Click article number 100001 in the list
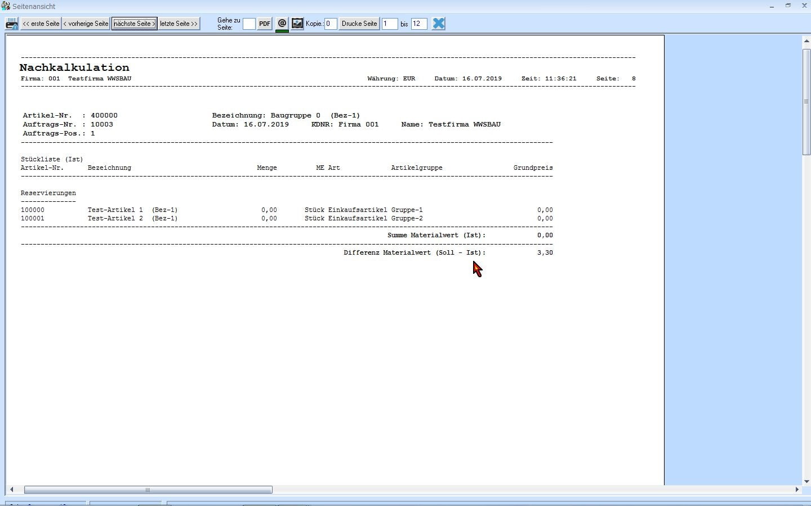The height and width of the screenshot is (506, 811). pyautogui.click(x=33, y=218)
